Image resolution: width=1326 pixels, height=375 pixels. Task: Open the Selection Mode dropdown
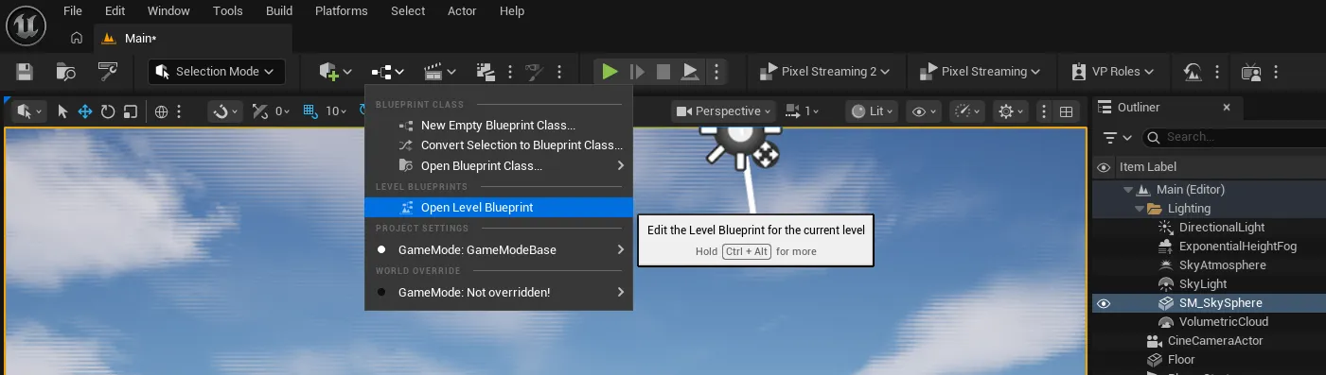[216, 71]
